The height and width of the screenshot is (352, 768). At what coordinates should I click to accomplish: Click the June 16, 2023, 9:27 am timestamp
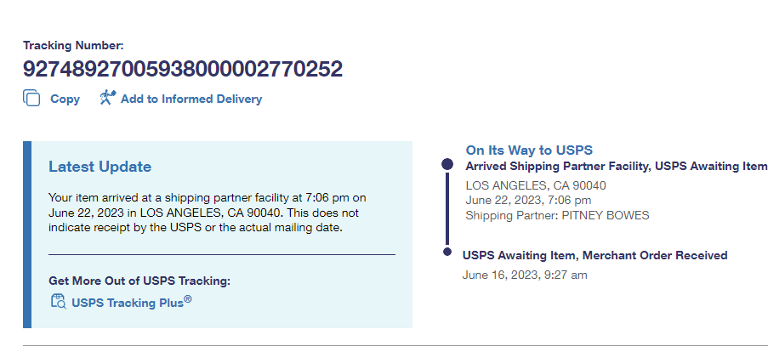point(525,275)
